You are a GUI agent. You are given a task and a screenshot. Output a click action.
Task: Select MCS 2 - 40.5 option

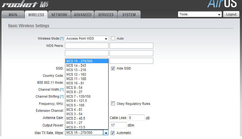click(x=87, y=118)
